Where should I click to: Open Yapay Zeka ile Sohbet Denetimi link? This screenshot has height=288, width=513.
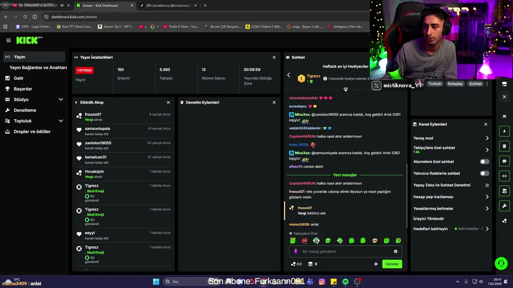(x=451, y=185)
